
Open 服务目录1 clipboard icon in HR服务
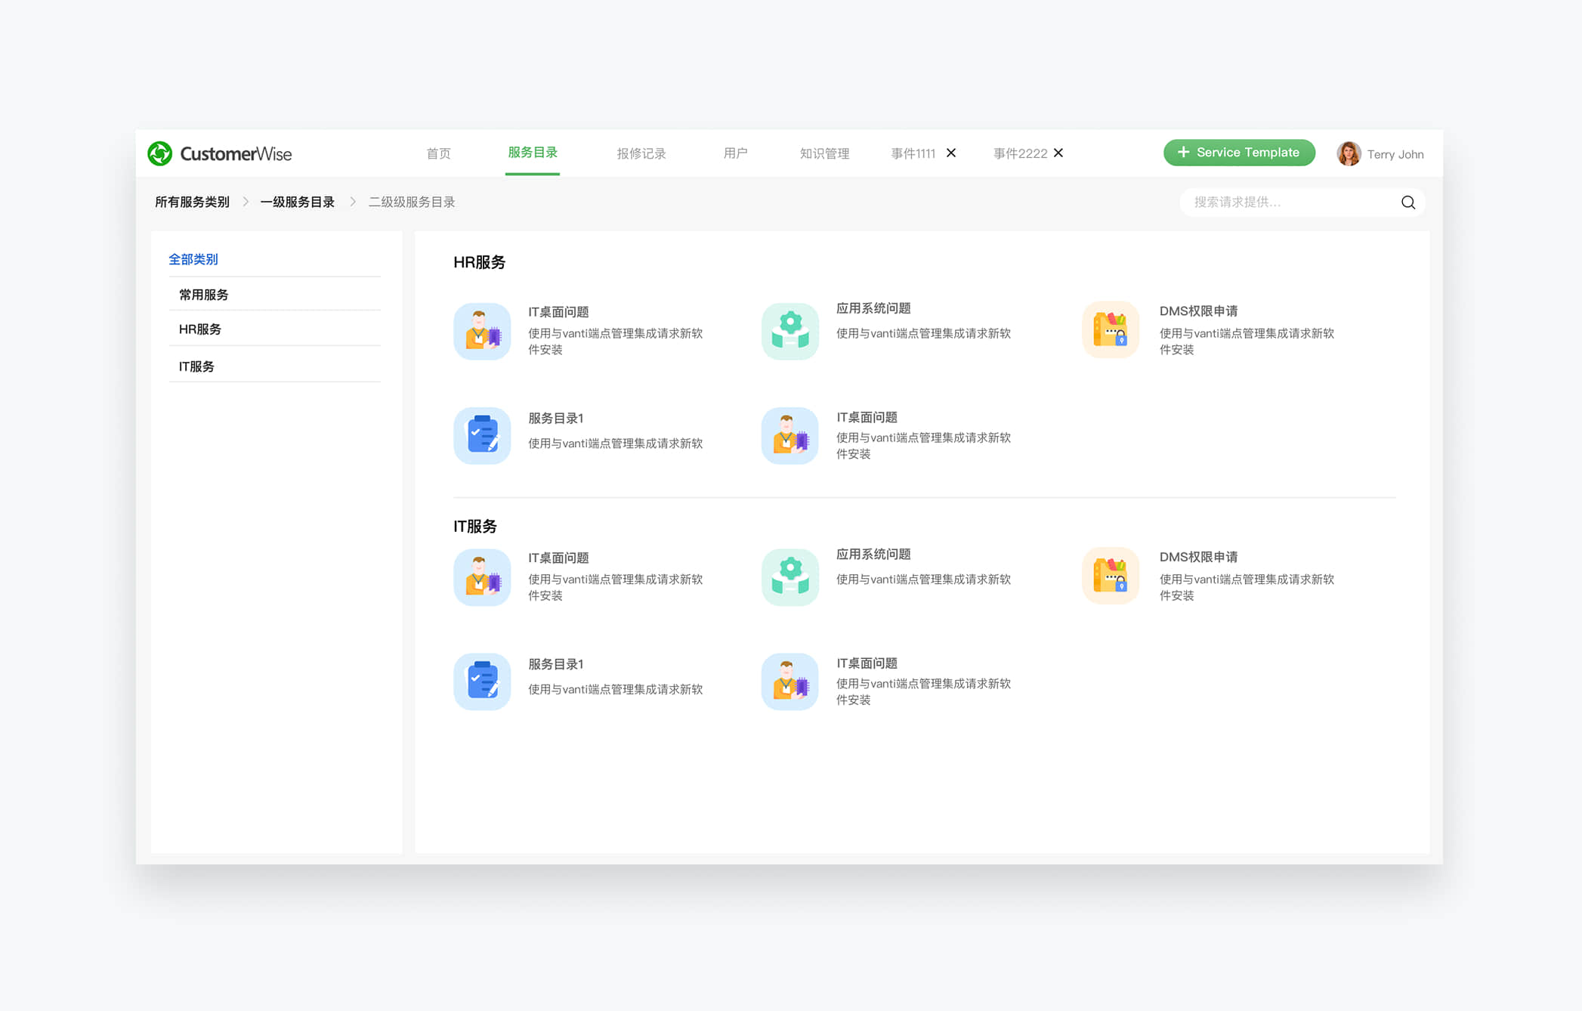(x=482, y=436)
